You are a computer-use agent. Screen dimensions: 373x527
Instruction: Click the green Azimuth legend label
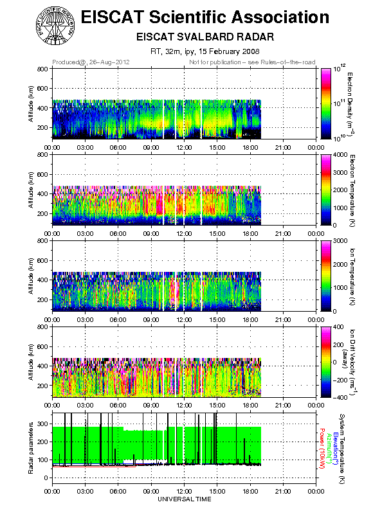pyautogui.click(x=329, y=449)
